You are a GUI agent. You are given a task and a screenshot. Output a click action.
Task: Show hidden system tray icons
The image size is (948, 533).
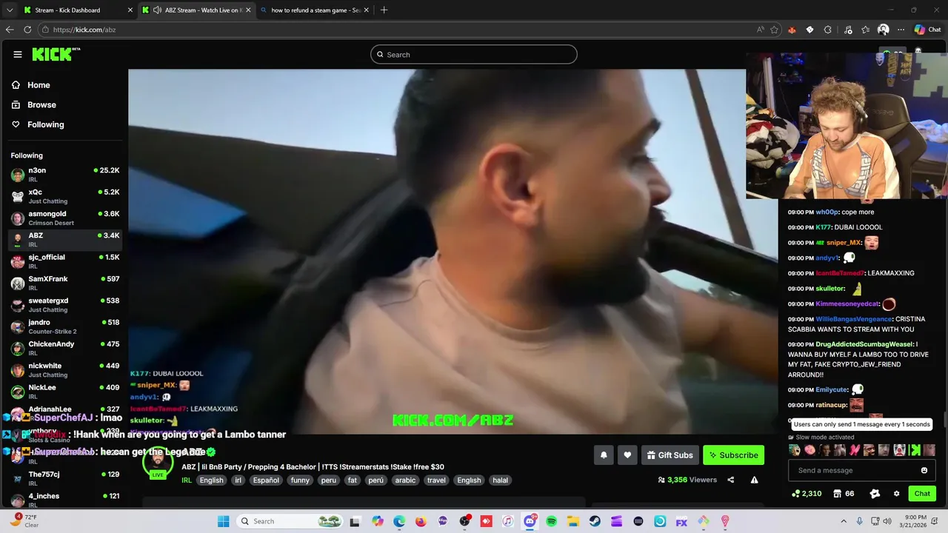844,521
